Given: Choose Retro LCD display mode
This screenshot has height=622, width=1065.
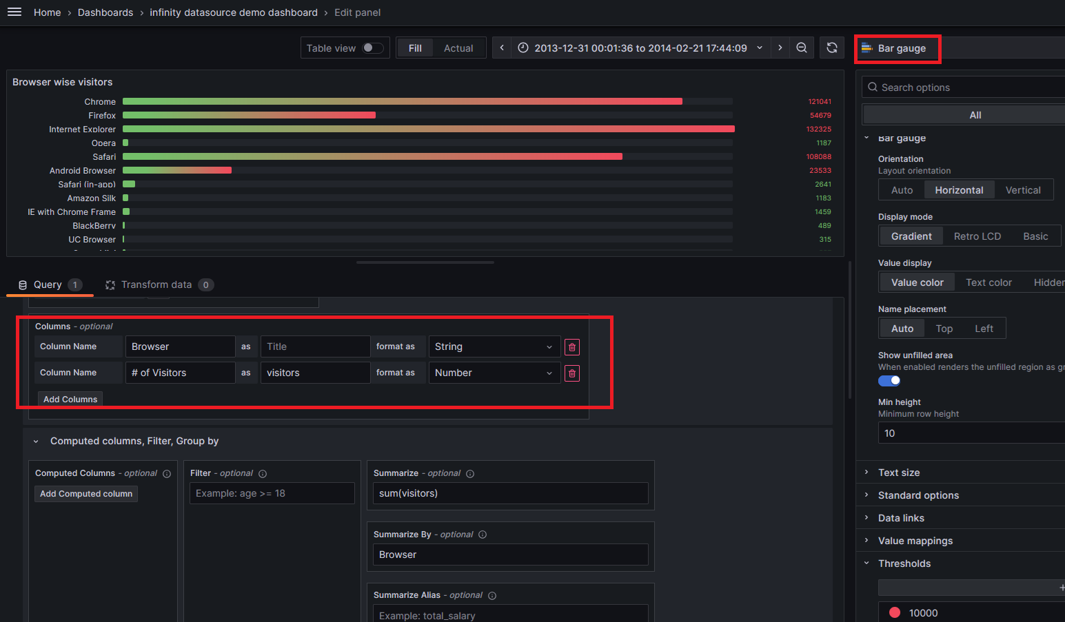Looking at the screenshot, I should (x=977, y=236).
